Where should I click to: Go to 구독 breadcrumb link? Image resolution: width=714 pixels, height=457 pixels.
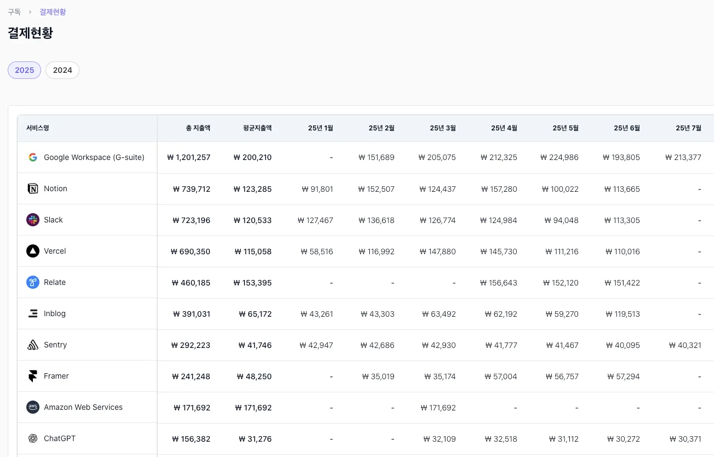pyautogui.click(x=14, y=12)
